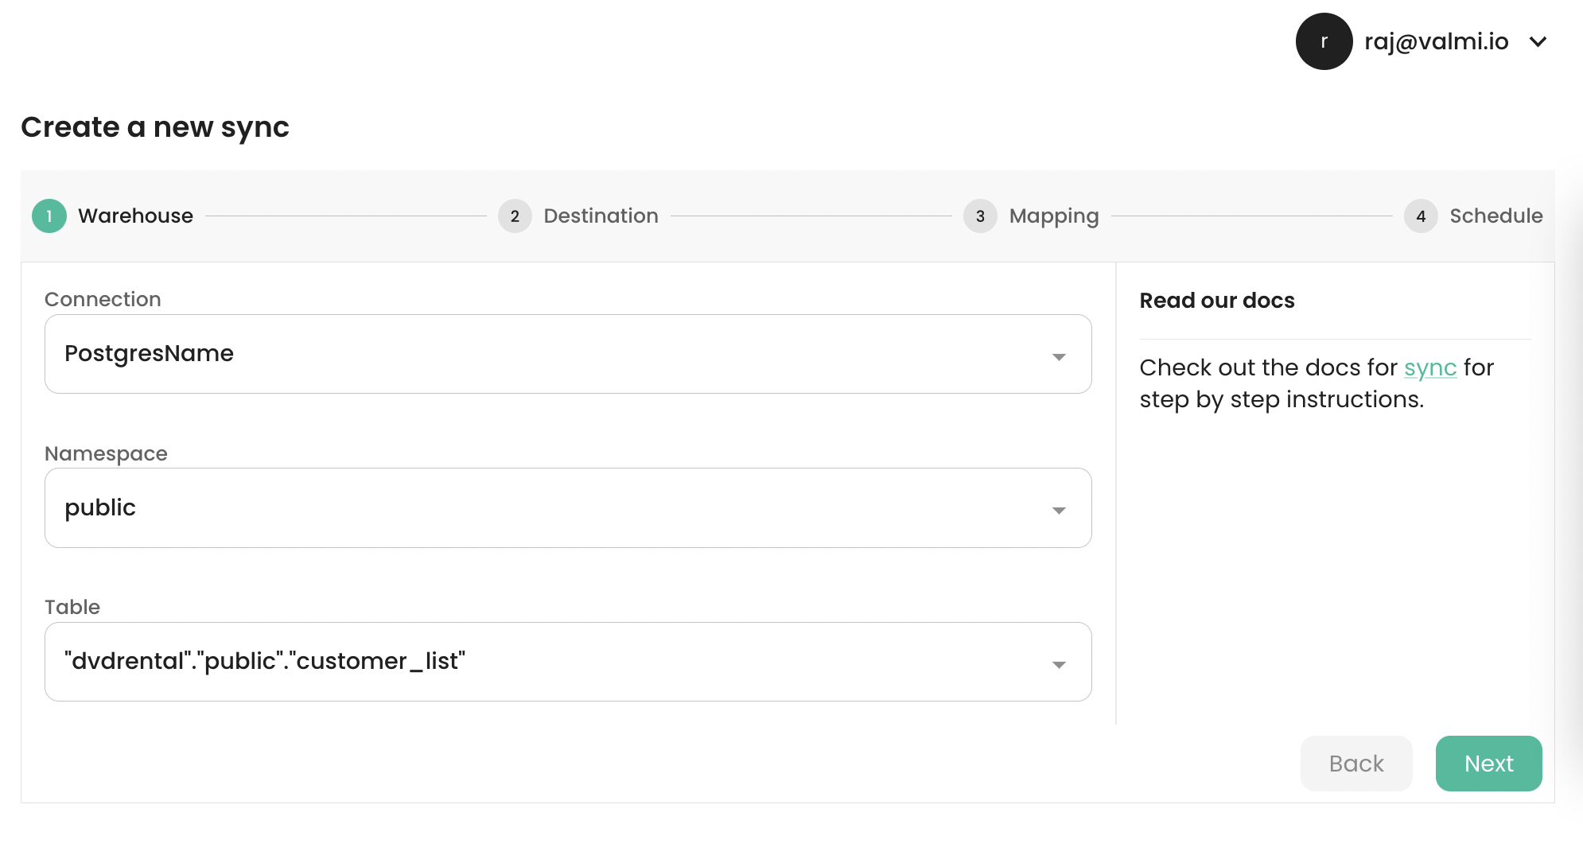Select the Destination step label

[601, 216]
